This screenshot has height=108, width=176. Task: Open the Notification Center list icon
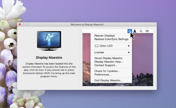point(147,31)
